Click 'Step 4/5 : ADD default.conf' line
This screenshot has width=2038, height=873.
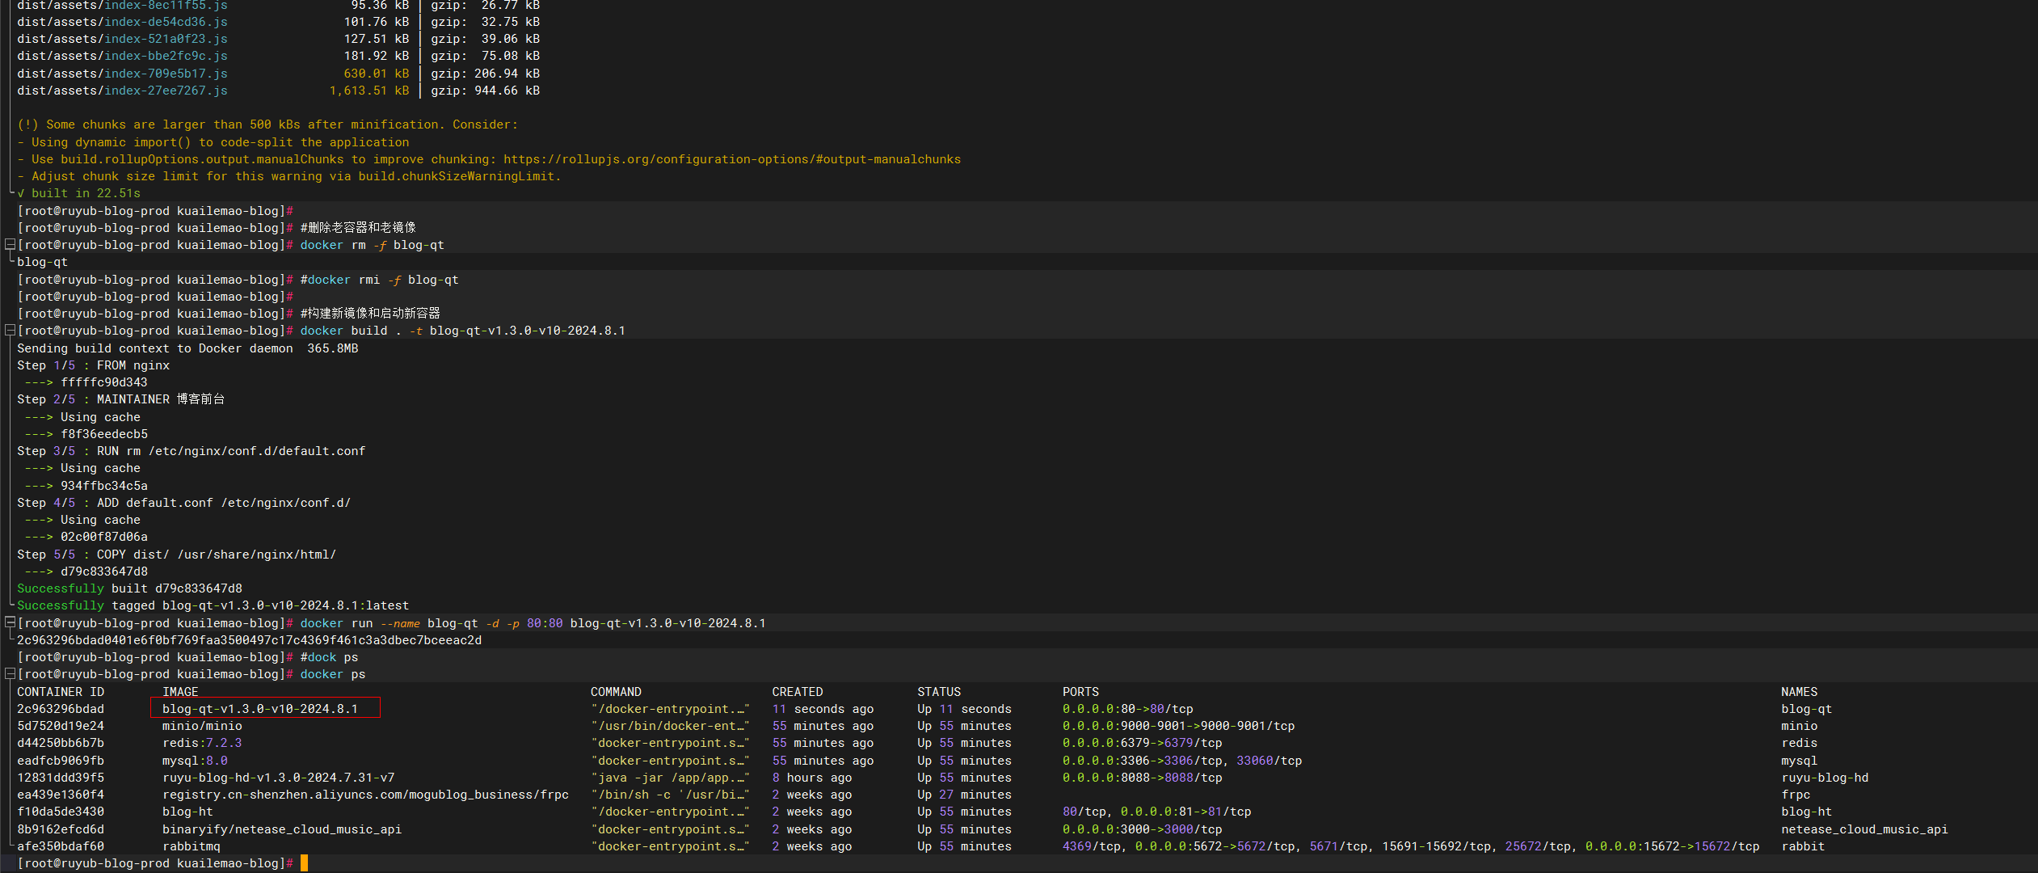(183, 503)
